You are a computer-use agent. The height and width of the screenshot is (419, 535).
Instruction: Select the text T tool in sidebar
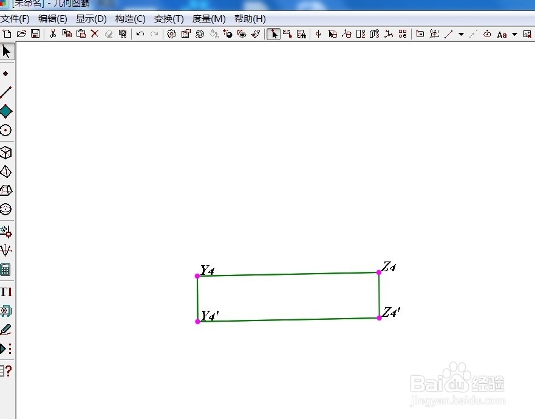point(6,292)
